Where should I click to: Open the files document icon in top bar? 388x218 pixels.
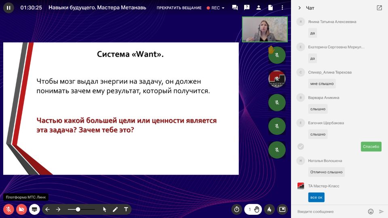pos(270,8)
